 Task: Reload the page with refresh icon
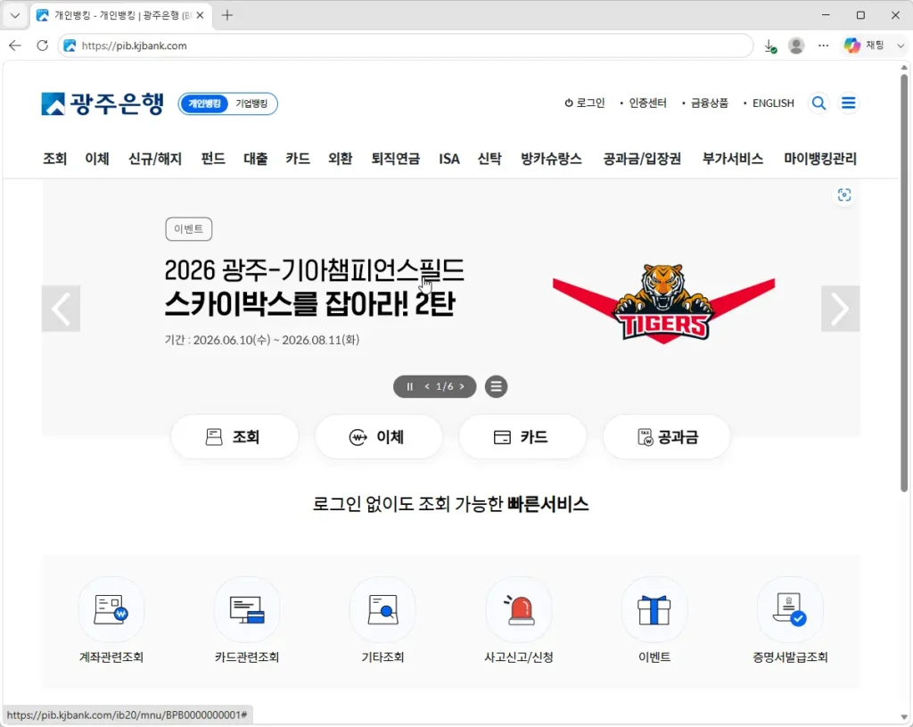coord(42,45)
